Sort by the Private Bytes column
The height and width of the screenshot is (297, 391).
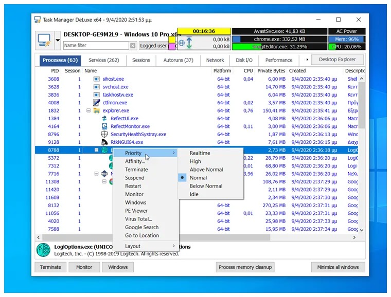click(271, 71)
